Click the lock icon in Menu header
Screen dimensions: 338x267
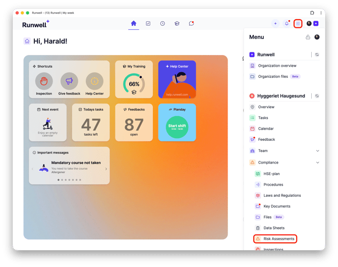click(x=308, y=37)
